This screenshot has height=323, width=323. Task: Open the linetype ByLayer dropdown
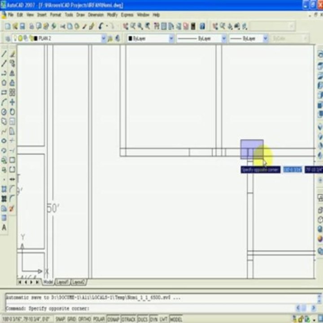224,39
